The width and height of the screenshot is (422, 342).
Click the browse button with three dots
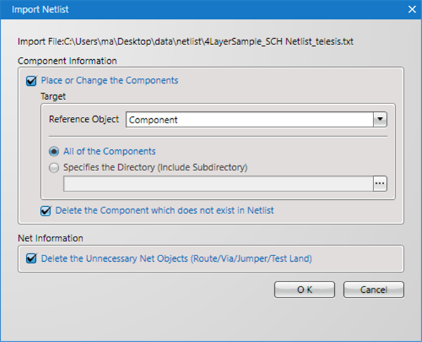[380, 184]
